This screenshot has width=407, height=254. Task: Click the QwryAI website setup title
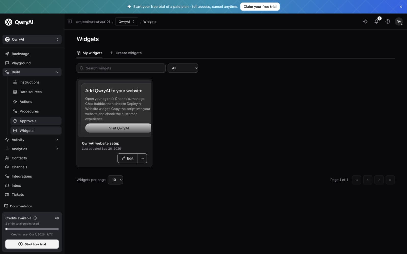(x=100, y=143)
